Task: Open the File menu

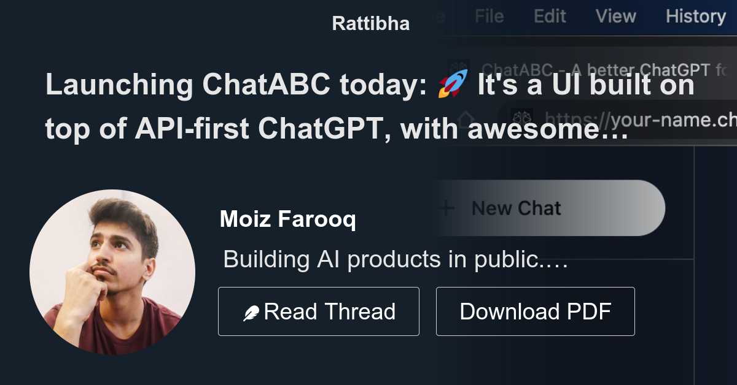Action: (488, 17)
